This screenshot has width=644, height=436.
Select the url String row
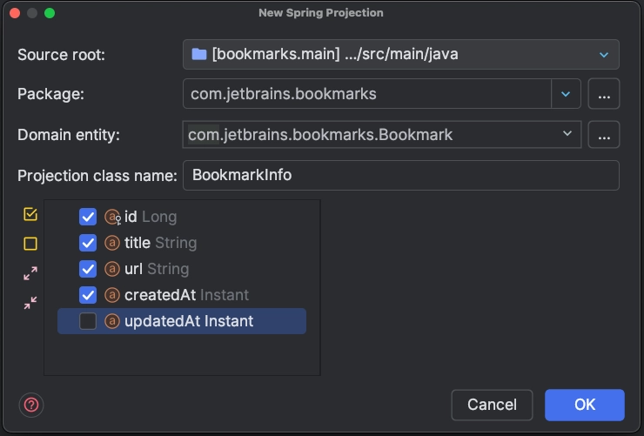coord(182,269)
